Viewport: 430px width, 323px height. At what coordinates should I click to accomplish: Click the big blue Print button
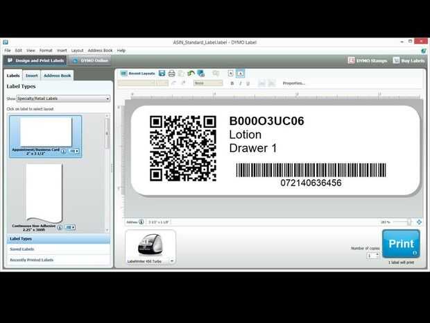(x=401, y=244)
